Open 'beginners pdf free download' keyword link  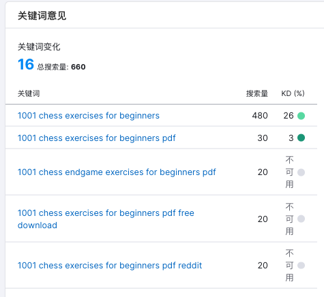point(106,219)
